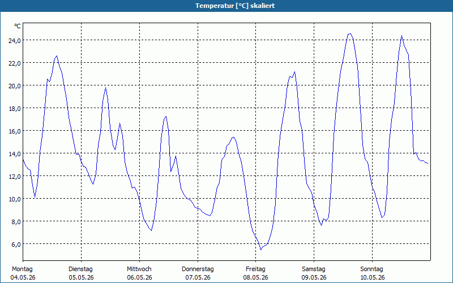Click the 18,0 axis value
Screen dimensions: 453x283
tap(15, 109)
